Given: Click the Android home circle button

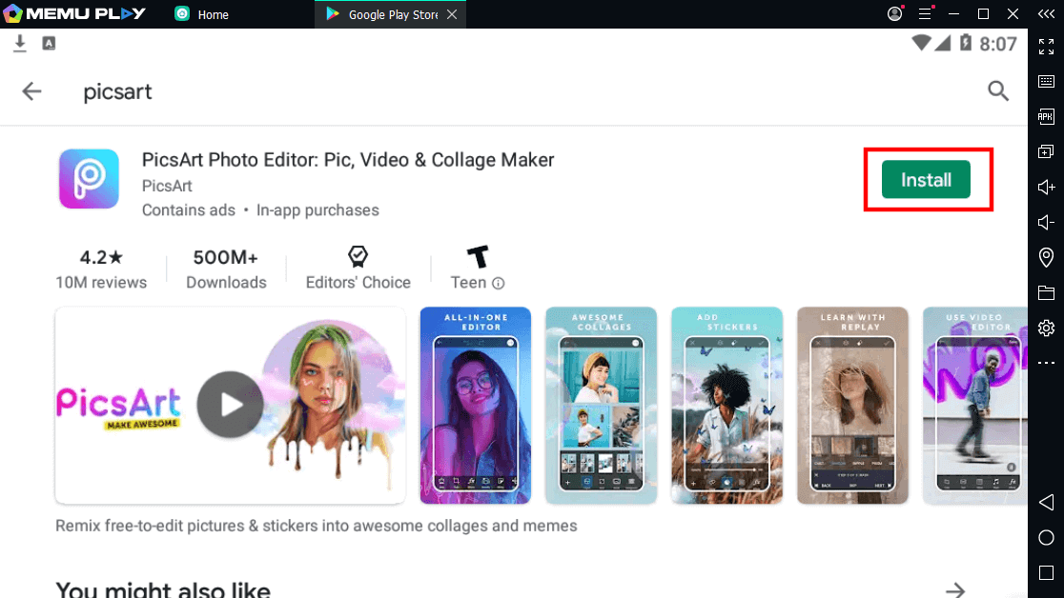Looking at the screenshot, I should click(x=1046, y=538).
